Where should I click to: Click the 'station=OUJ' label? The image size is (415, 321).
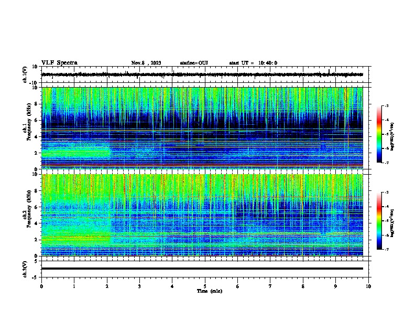pyautogui.click(x=194, y=63)
